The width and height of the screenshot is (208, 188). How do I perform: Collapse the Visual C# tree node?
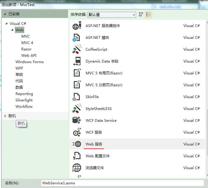6,23
